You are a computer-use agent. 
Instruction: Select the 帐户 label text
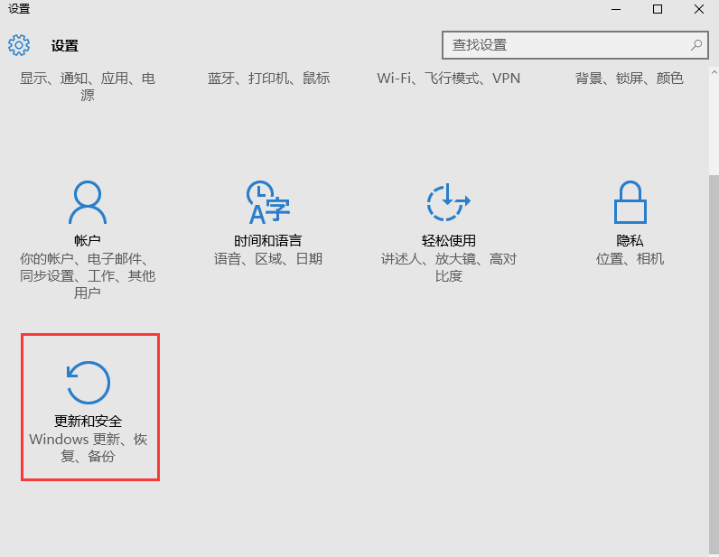(88, 241)
